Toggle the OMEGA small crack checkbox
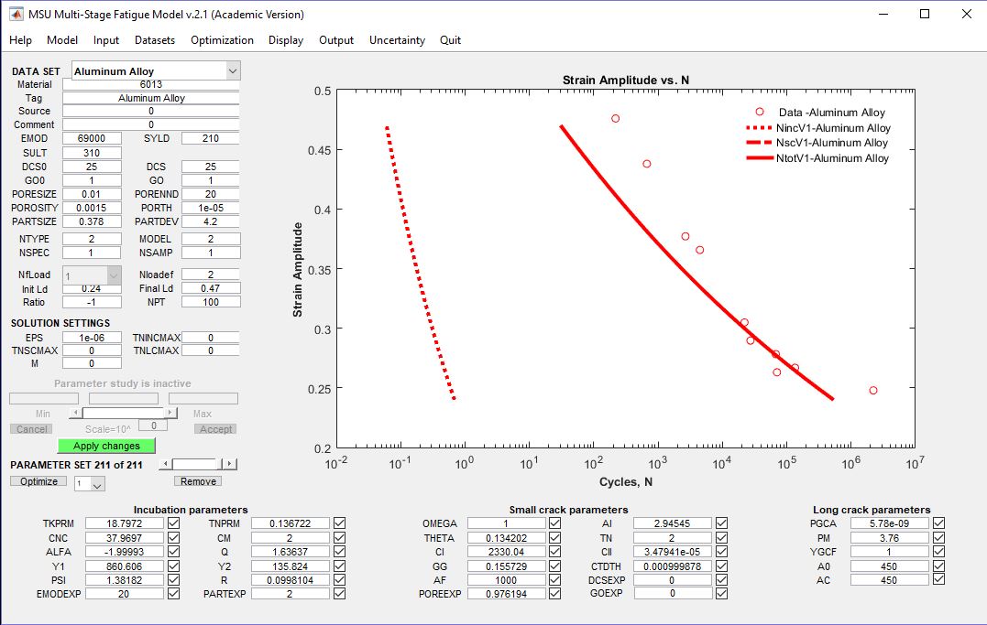This screenshot has width=987, height=625. [x=554, y=523]
